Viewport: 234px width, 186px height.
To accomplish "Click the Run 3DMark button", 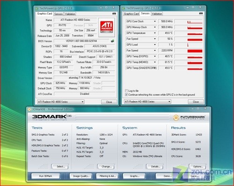I will click(x=45, y=176).
